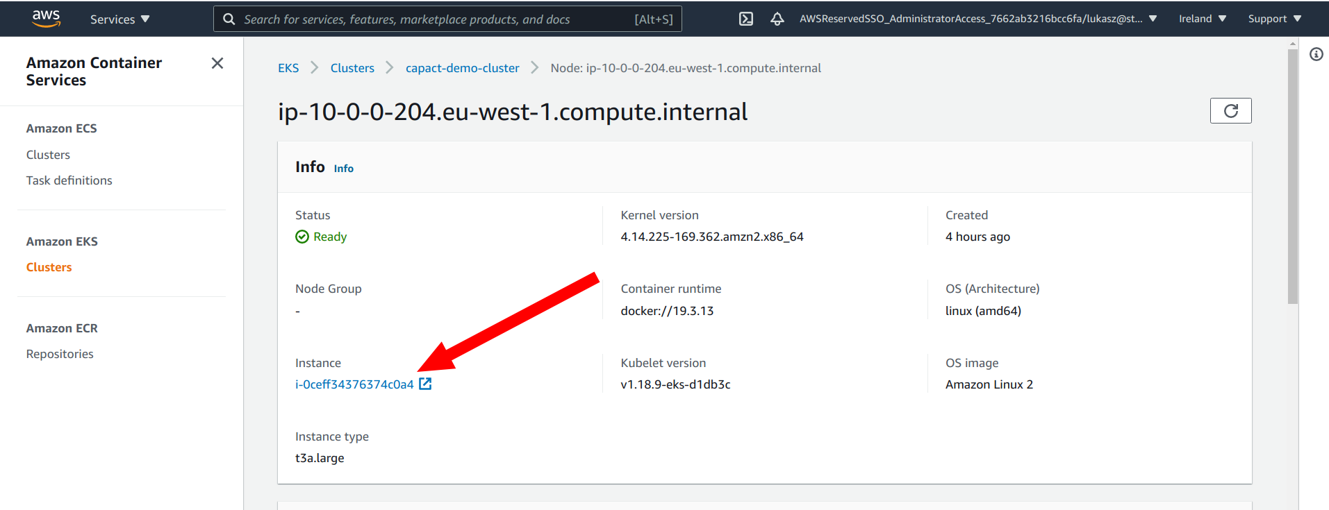The image size is (1329, 510).
Task: Open instance i-0ceff34376374c0a4 link
Action: point(354,384)
